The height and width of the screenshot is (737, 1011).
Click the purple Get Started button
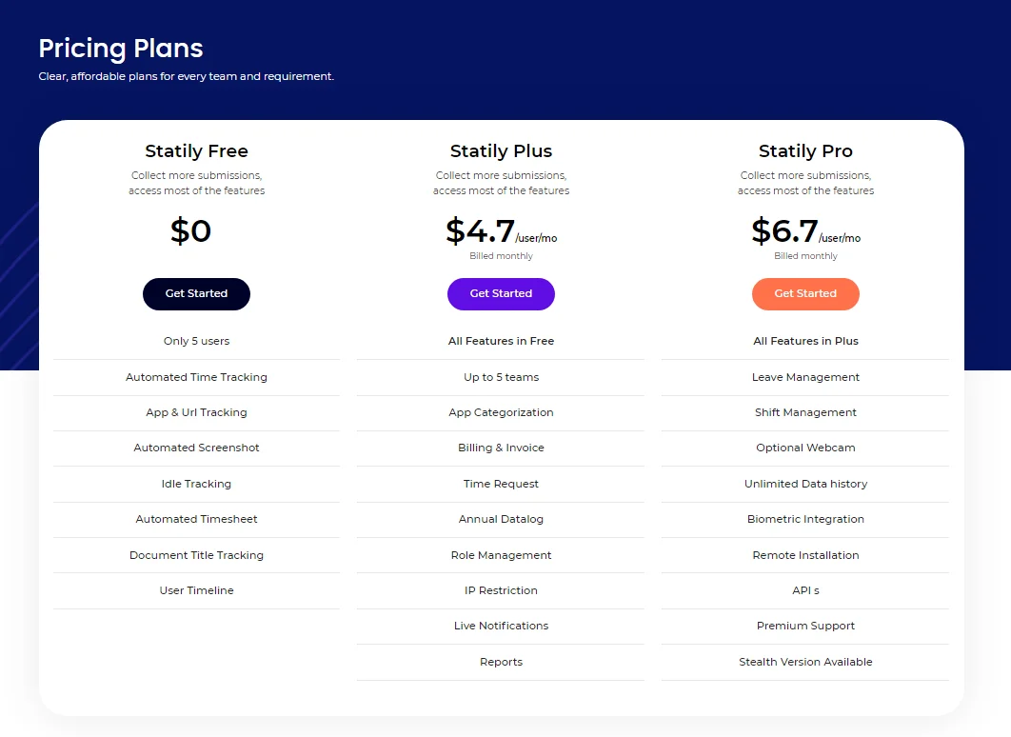point(501,294)
